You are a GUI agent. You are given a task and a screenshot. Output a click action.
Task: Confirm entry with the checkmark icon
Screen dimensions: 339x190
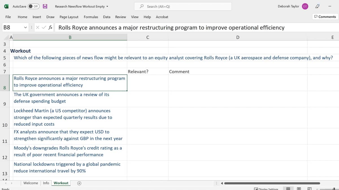click(44, 28)
